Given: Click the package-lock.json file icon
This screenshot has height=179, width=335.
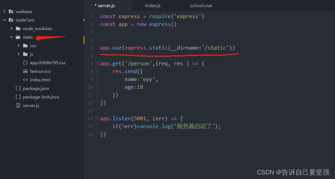Looking at the screenshot, I should point(18,97).
